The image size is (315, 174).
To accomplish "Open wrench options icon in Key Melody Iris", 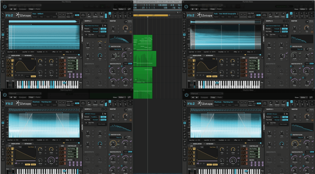I will (x=3, y=13).
